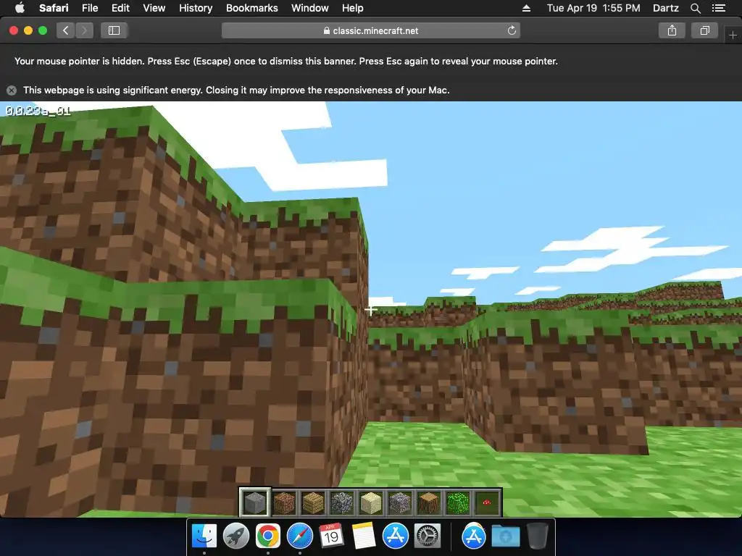
Task: Click Safari's forward arrow button
Action: (84, 30)
